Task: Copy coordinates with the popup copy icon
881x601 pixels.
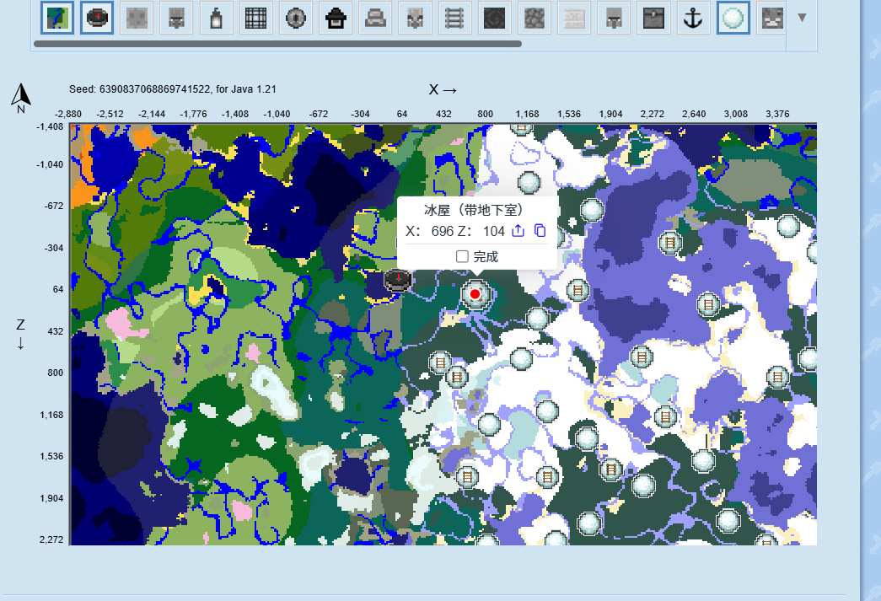Action: click(x=540, y=230)
